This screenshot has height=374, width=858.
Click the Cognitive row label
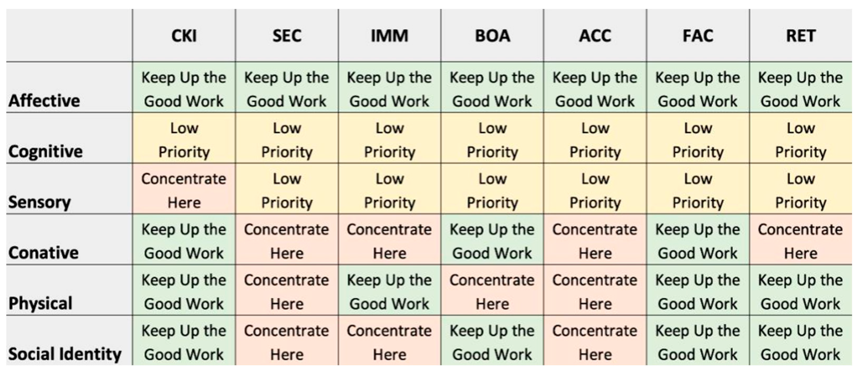point(46,152)
